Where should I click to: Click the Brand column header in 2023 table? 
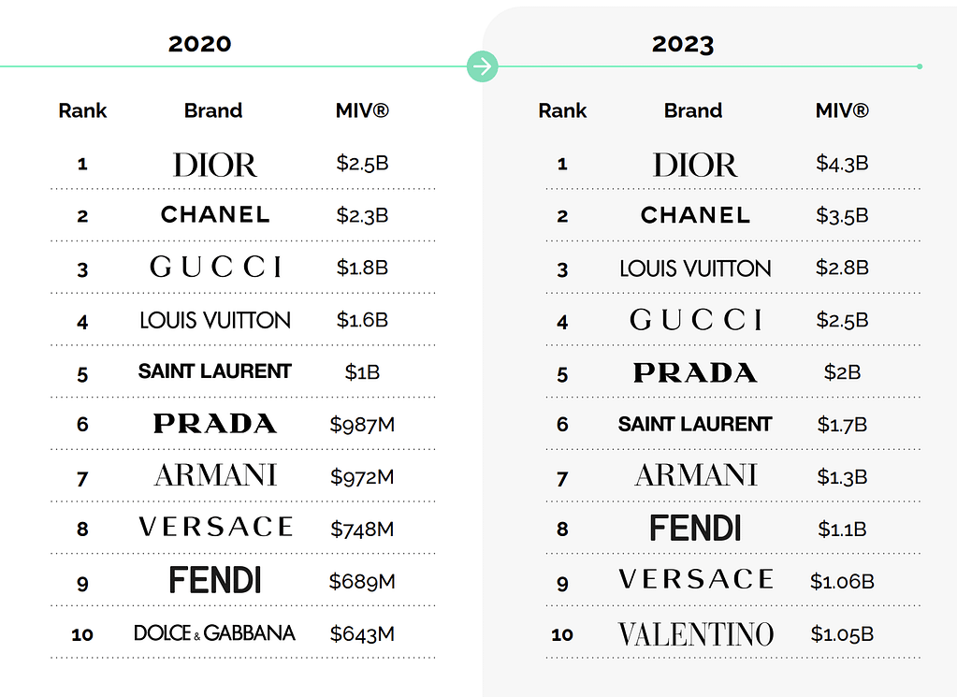(693, 110)
